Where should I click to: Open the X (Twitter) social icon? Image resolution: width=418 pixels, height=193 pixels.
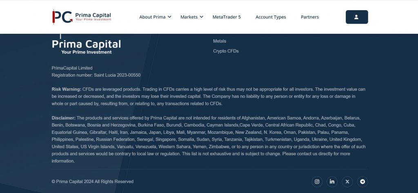[x=347, y=182]
